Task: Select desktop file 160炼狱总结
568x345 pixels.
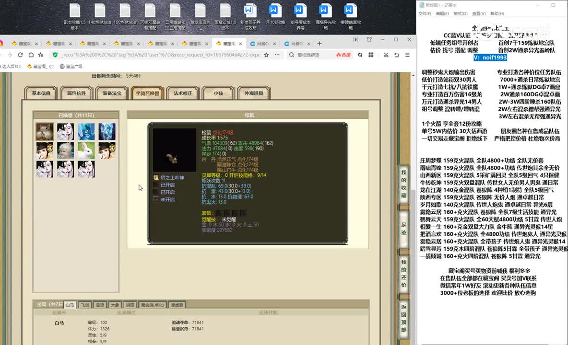Action: [125, 14]
